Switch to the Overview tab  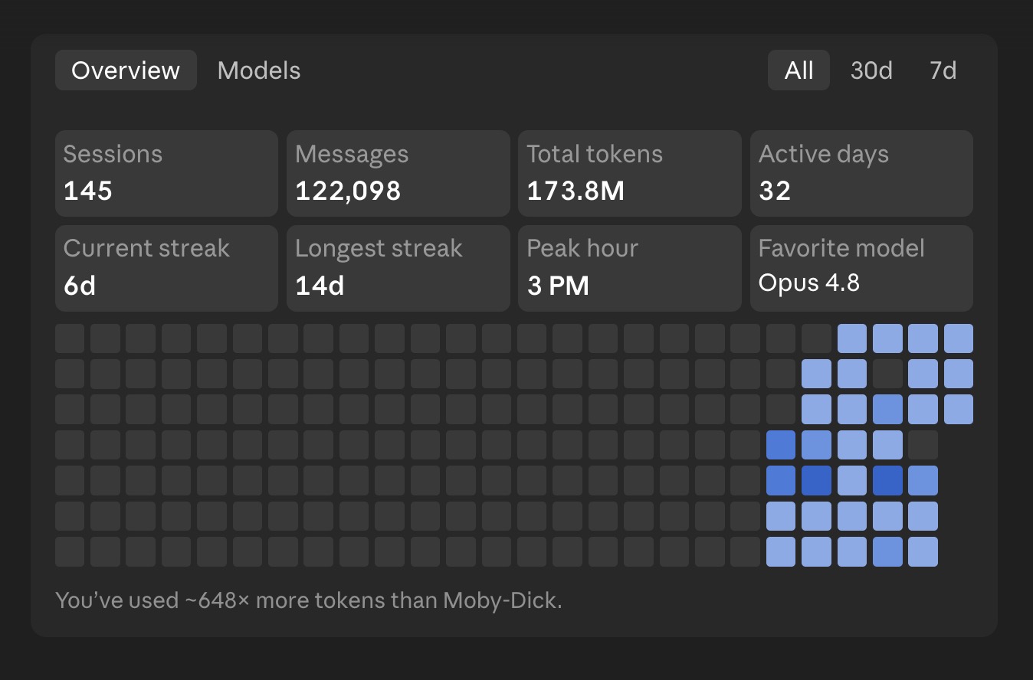(x=126, y=70)
